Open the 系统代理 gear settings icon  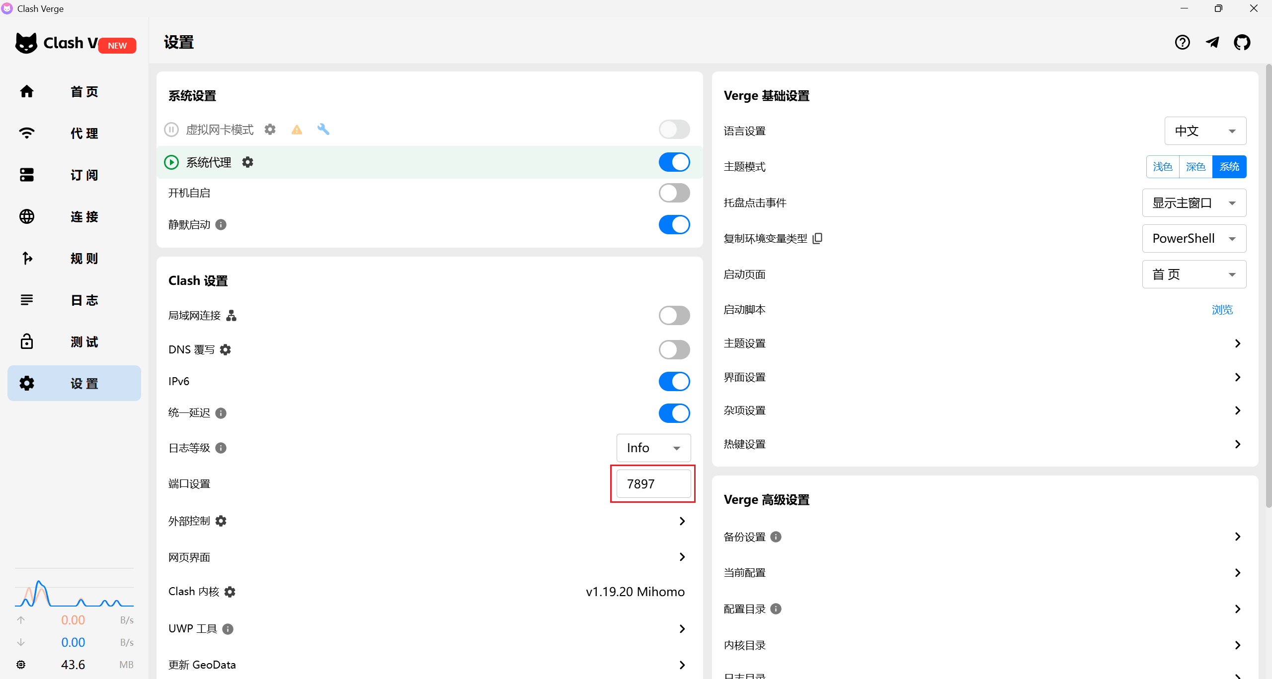click(247, 162)
